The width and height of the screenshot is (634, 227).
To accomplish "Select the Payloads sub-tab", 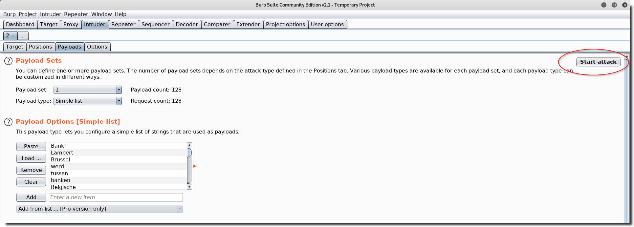I will (x=70, y=47).
